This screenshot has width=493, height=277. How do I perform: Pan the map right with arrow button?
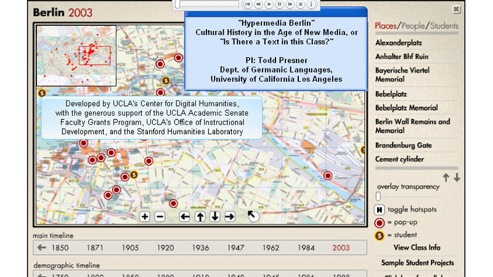(230, 217)
